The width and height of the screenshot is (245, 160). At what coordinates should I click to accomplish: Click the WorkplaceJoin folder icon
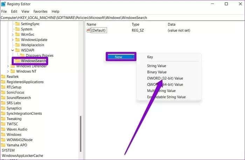17,45
